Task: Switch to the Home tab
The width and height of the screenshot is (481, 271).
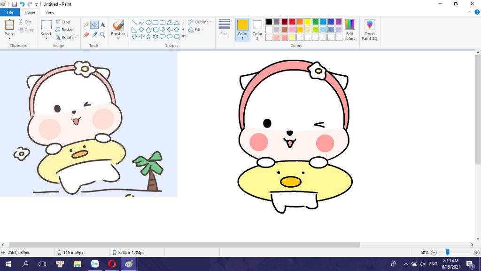Action: tap(30, 12)
